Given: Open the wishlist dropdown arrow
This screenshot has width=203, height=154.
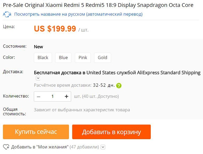Looking at the screenshot, I should 103,147.
